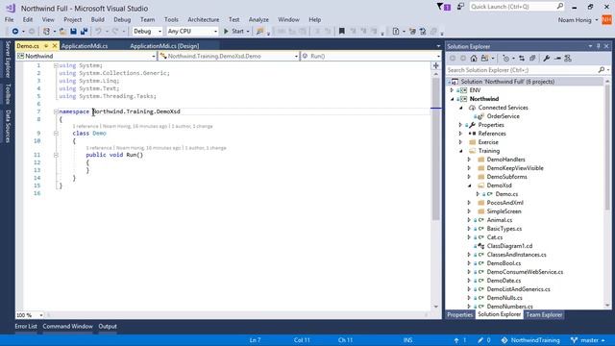615x346 pixels.
Task: Click the pending changes pencil in status bar
Action: coord(480,340)
